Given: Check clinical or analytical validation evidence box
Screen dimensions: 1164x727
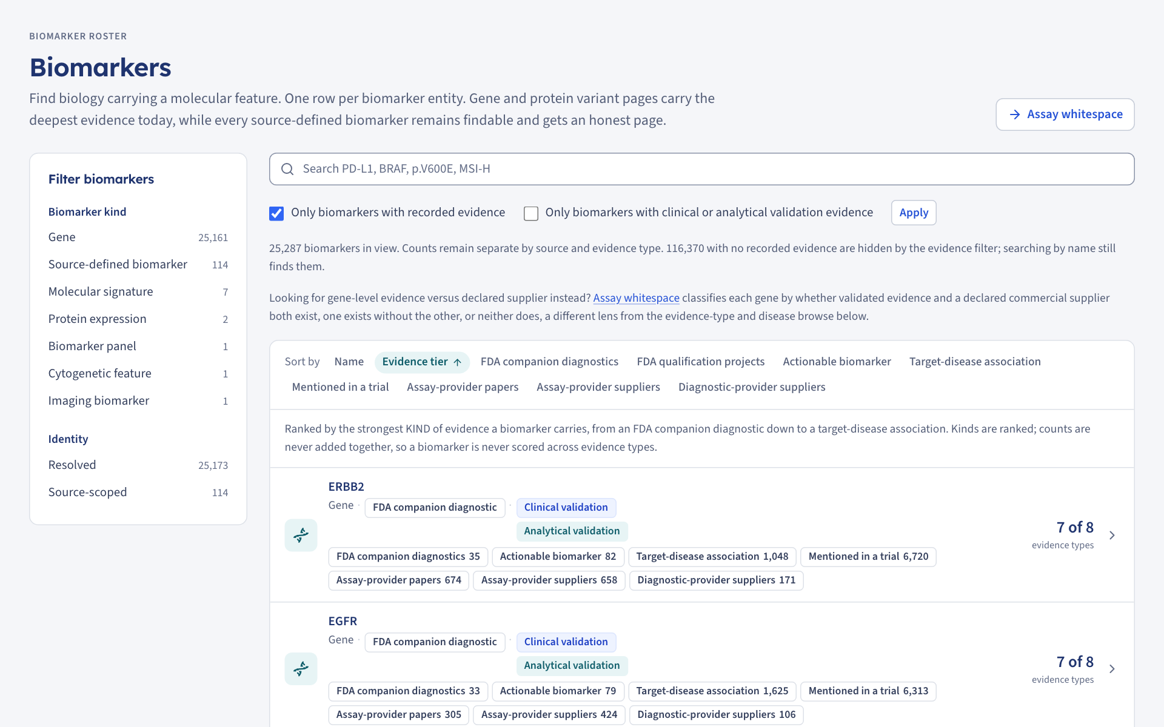Looking at the screenshot, I should (531, 213).
